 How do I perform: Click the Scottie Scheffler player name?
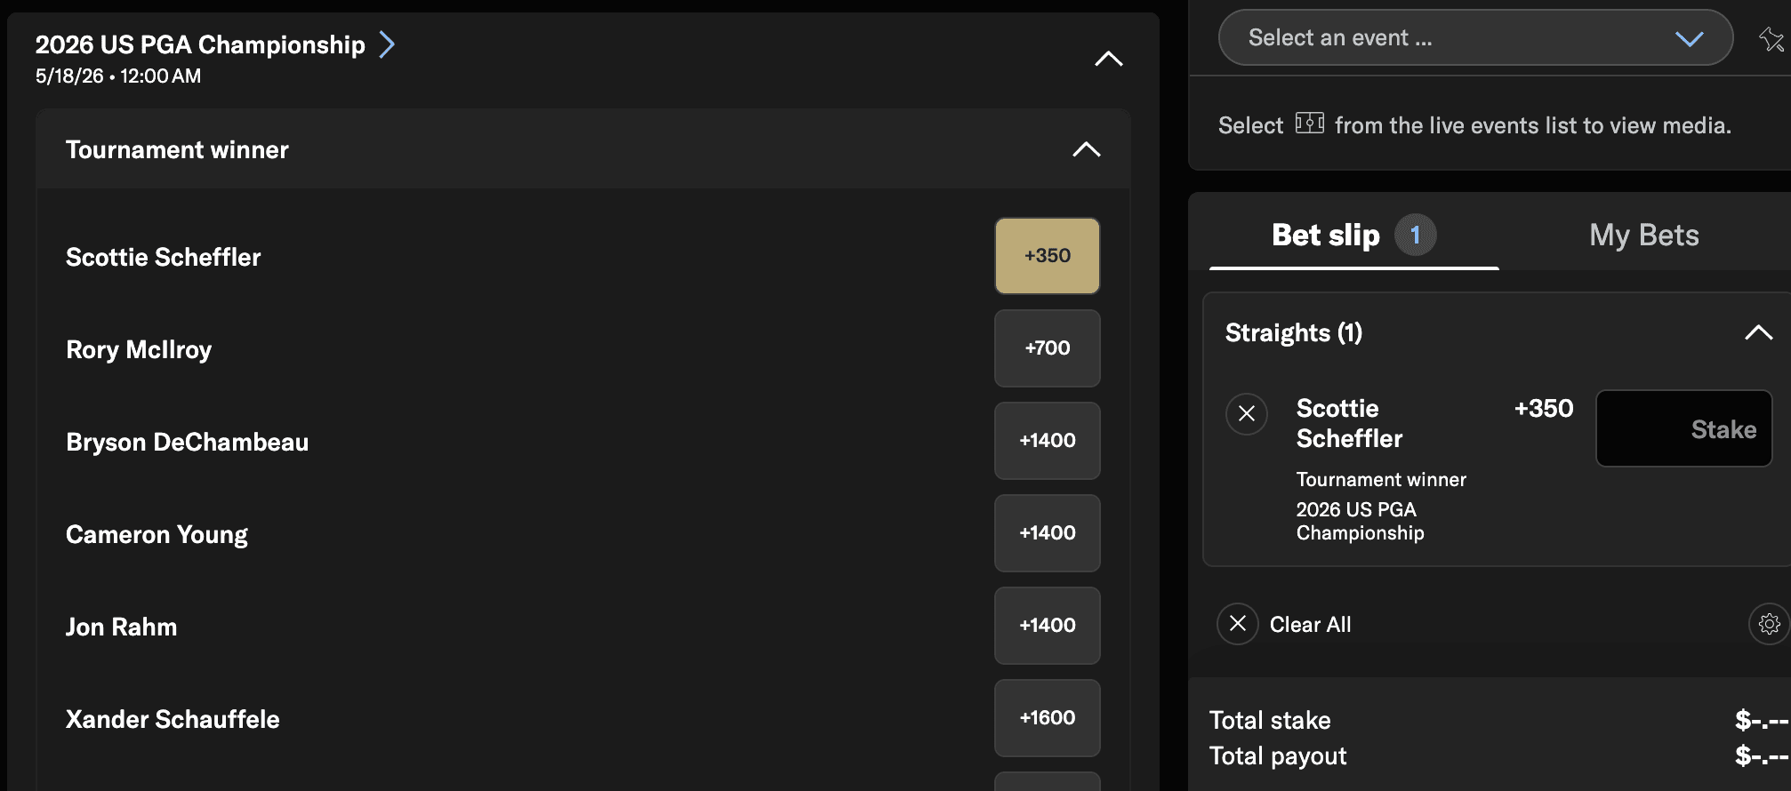point(164,257)
